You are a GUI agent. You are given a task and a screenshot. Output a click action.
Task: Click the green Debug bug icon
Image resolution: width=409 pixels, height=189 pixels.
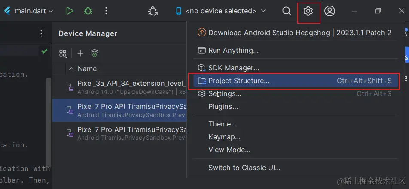tap(88, 11)
